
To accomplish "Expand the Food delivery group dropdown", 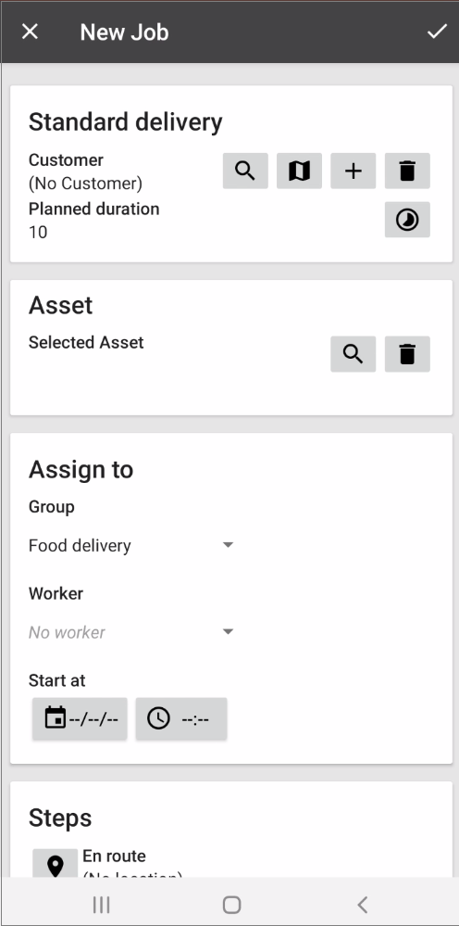I will click(x=130, y=545).
